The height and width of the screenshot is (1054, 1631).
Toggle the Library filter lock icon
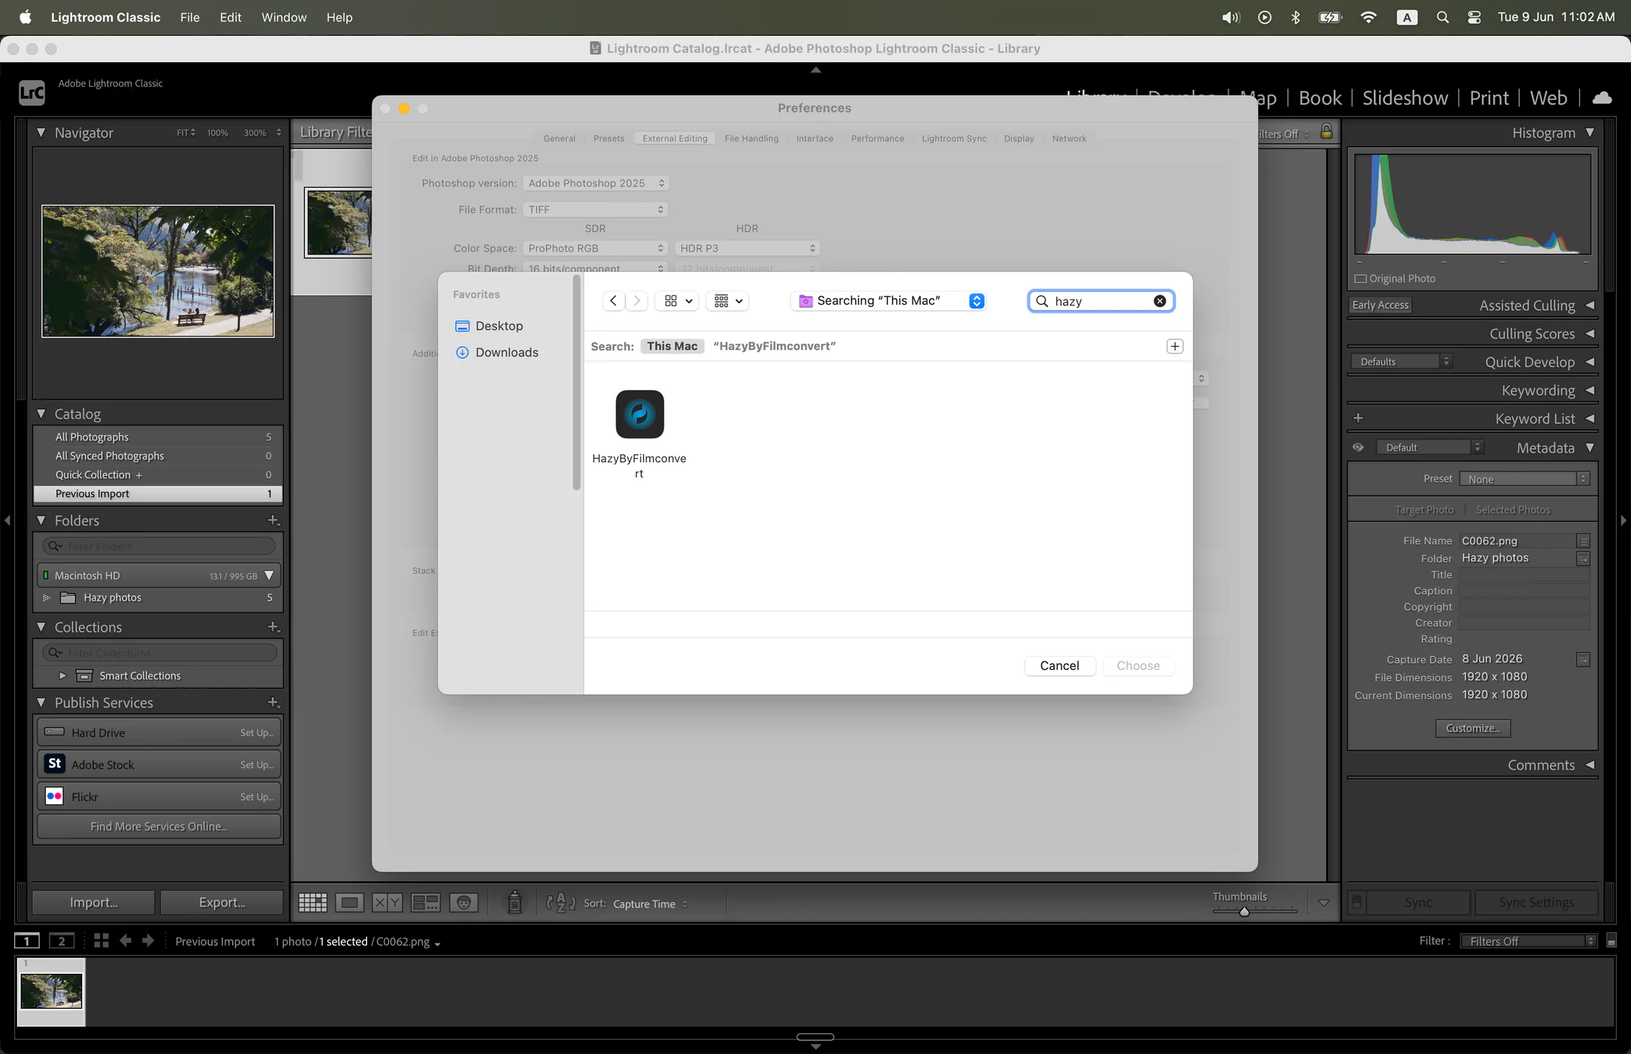click(x=1326, y=132)
